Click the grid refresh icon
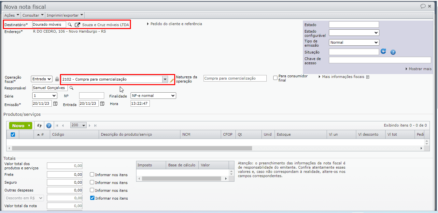 pyautogui.click(x=40, y=126)
